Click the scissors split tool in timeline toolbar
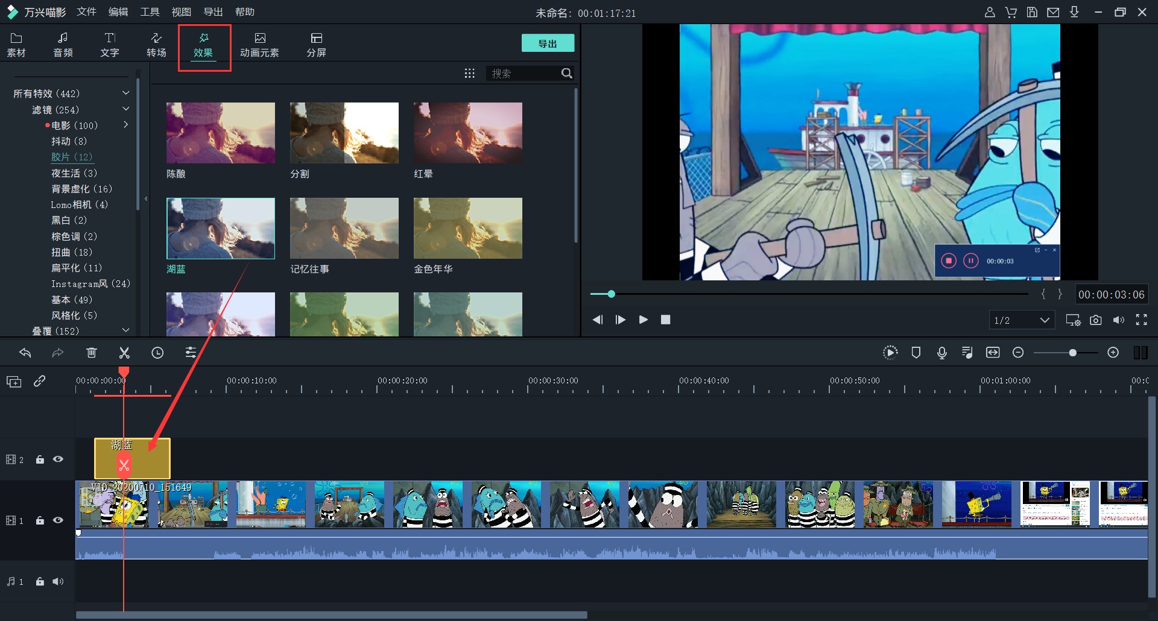The width and height of the screenshot is (1158, 621). pos(124,353)
